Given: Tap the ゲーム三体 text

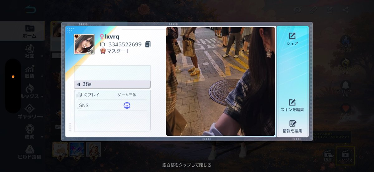Looking at the screenshot, I should pyautogui.click(x=127, y=95).
